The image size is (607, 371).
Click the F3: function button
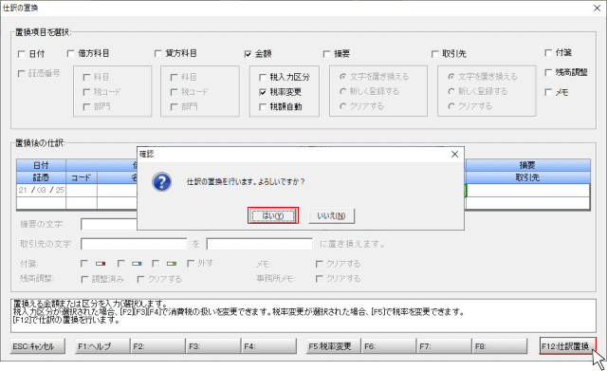click(213, 346)
